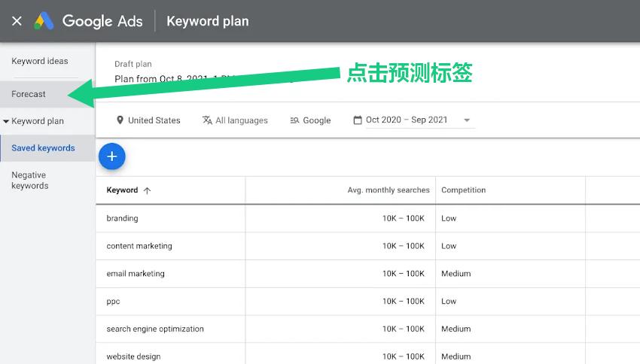The width and height of the screenshot is (640, 364).
Task: Click the language translate icon
Action: (207, 120)
